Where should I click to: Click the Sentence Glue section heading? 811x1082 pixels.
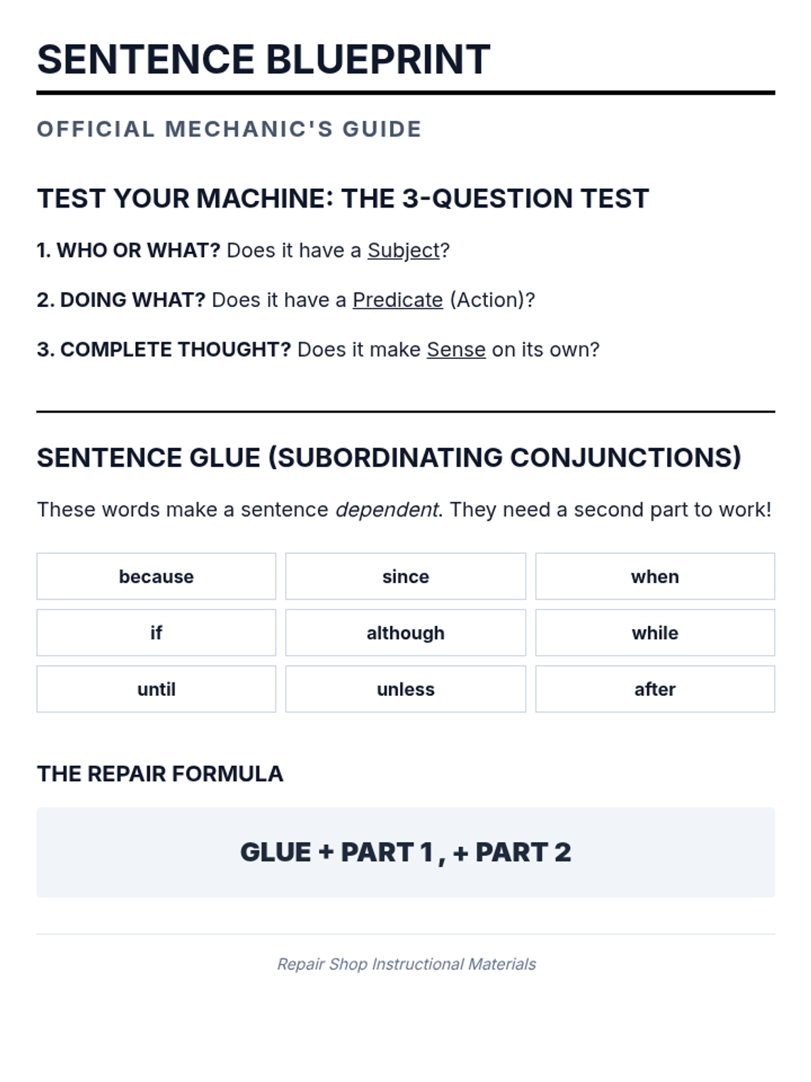(389, 458)
